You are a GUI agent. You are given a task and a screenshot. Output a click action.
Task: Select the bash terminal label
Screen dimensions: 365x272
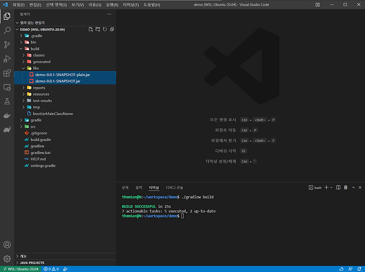pos(315,187)
